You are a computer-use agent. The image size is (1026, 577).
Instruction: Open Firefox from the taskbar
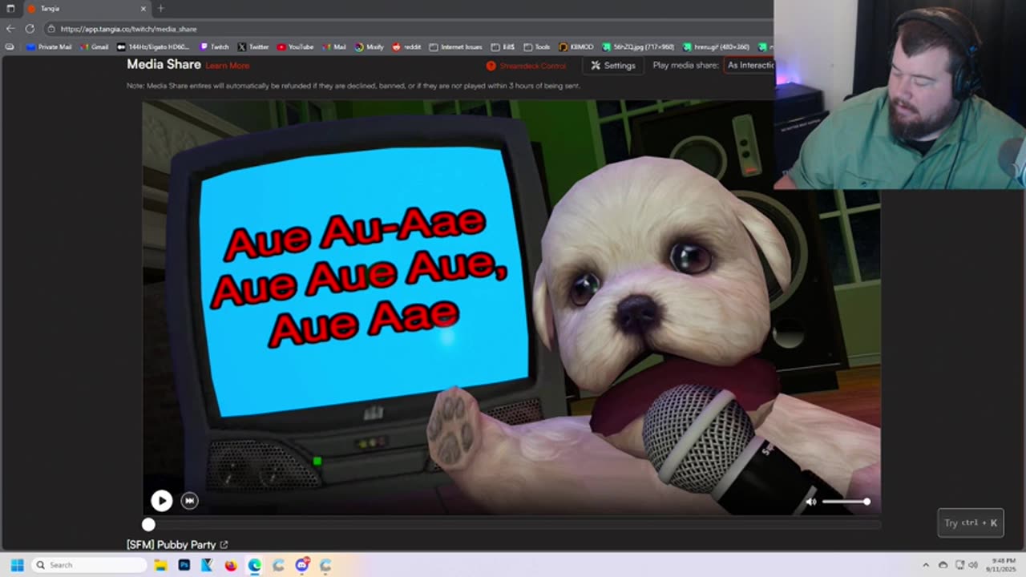pos(231,565)
